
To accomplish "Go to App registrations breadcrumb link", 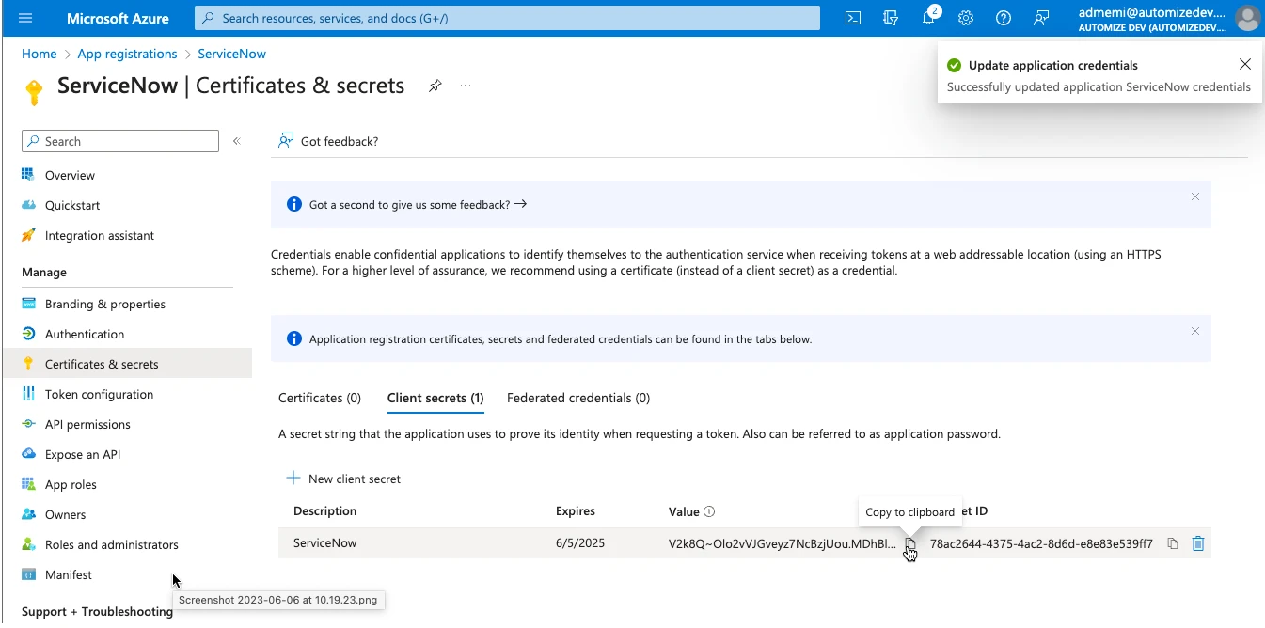I will coord(127,54).
